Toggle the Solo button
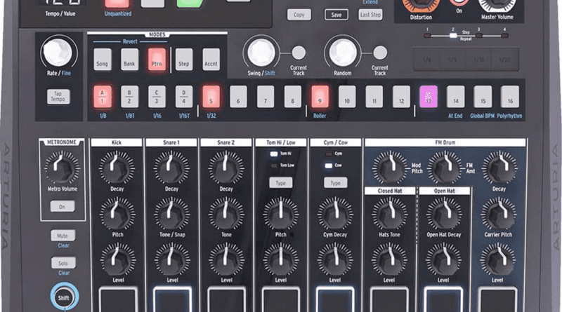This screenshot has width=562, height=312. 63,262
